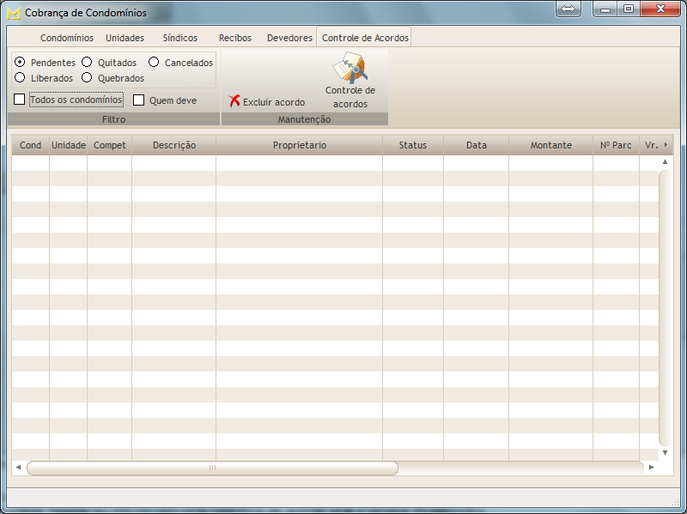Click the horizontal scrollbar thumb

[x=212, y=468]
